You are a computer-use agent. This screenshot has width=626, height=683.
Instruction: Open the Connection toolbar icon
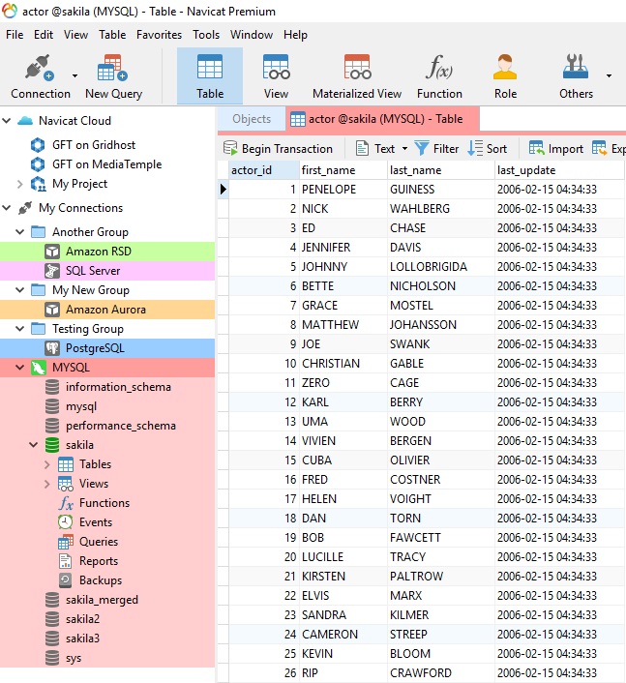40,68
